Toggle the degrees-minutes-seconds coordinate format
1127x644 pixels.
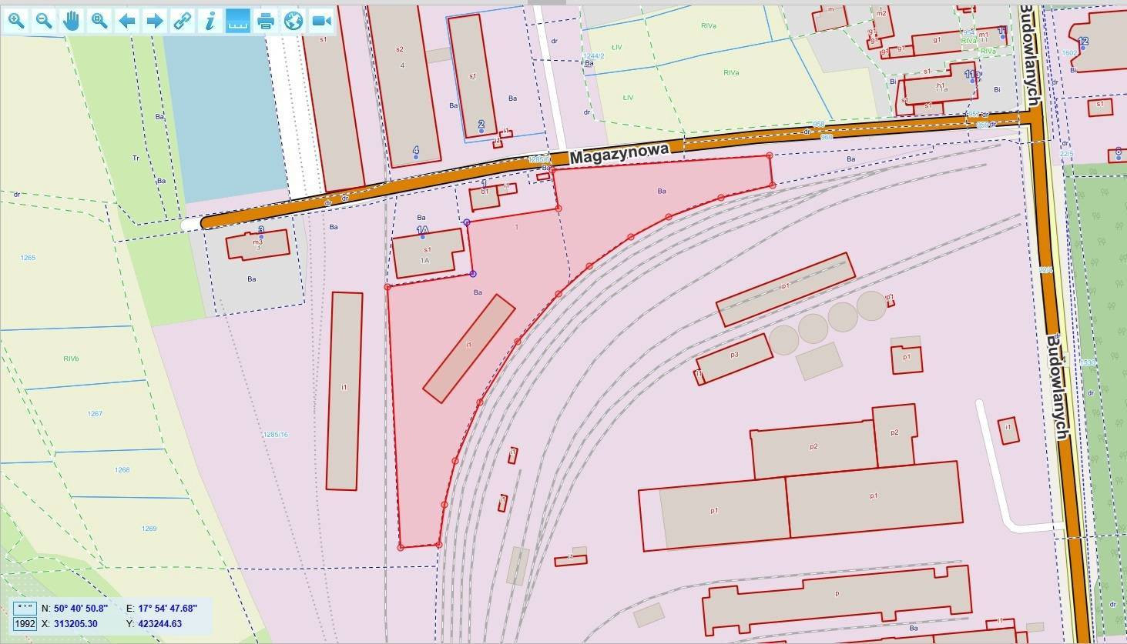25,608
